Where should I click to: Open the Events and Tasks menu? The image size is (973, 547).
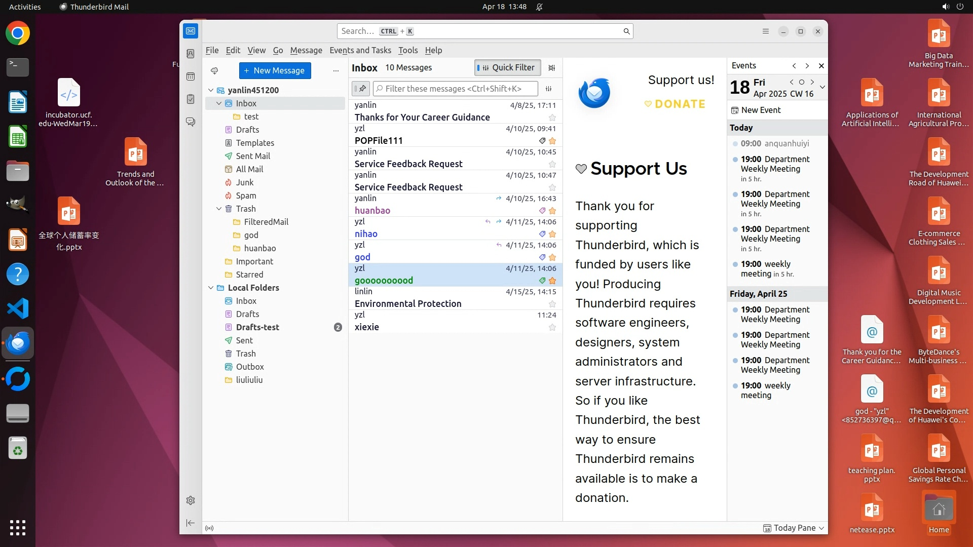point(360,50)
